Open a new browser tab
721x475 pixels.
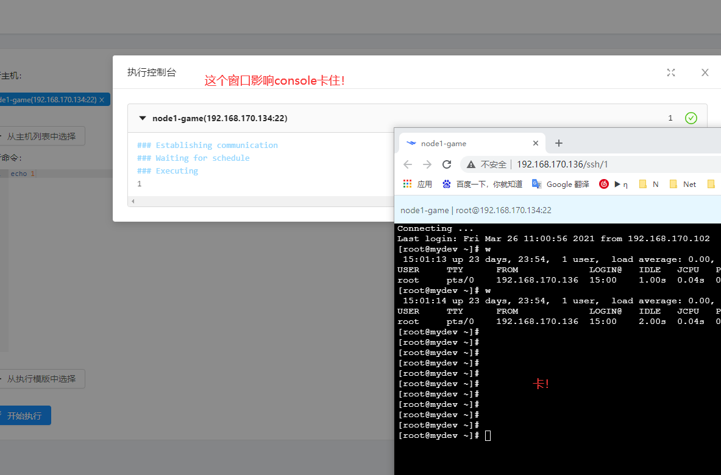(559, 143)
